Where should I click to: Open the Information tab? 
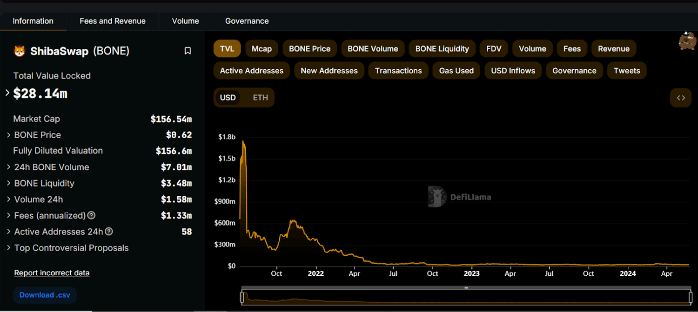pyautogui.click(x=33, y=21)
